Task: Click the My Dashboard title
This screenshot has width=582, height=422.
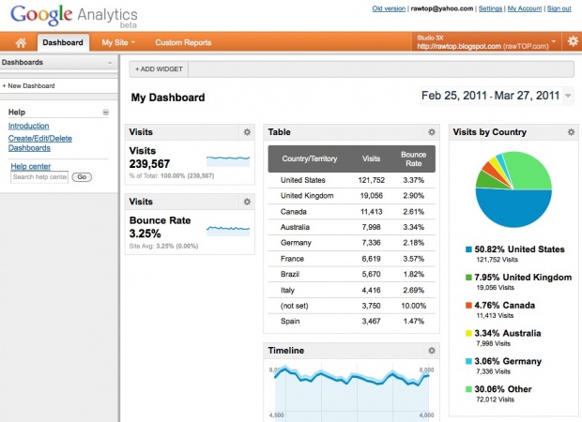Action: coord(168,98)
